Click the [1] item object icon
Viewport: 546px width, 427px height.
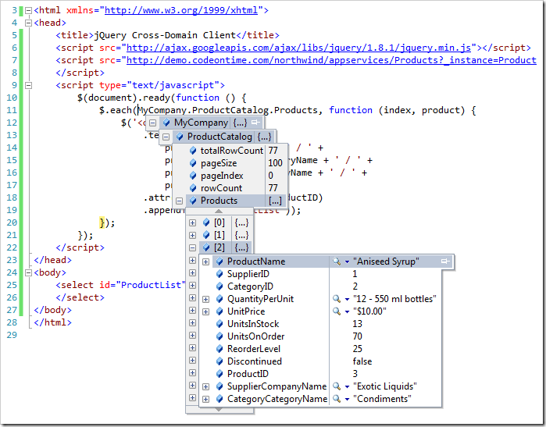pyautogui.click(x=206, y=235)
